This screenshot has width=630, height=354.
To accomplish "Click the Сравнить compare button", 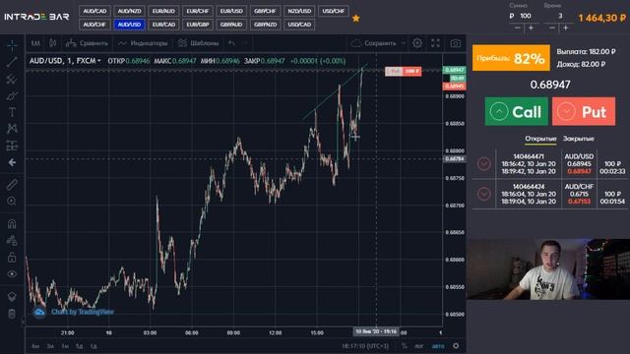I will (x=87, y=43).
